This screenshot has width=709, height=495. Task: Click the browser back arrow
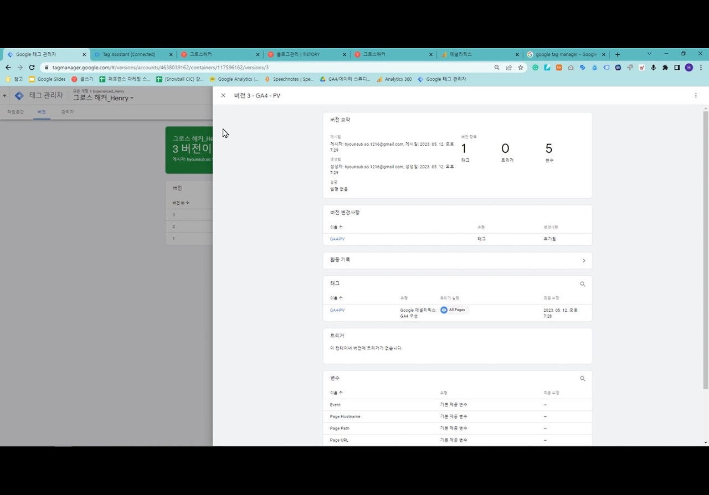click(x=8, y=68)
